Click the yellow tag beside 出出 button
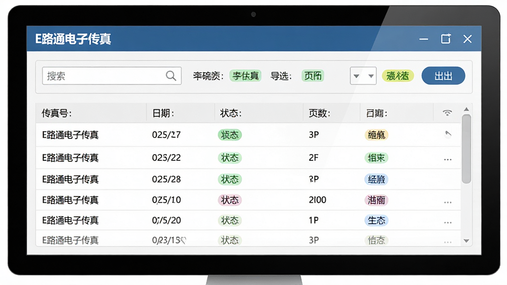 [398, 76]
